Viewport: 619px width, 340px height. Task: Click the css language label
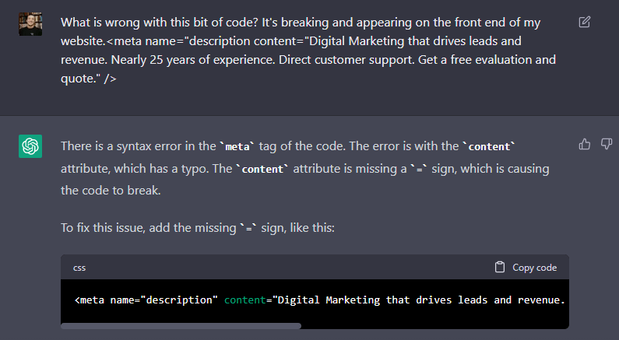pos(79,268)
